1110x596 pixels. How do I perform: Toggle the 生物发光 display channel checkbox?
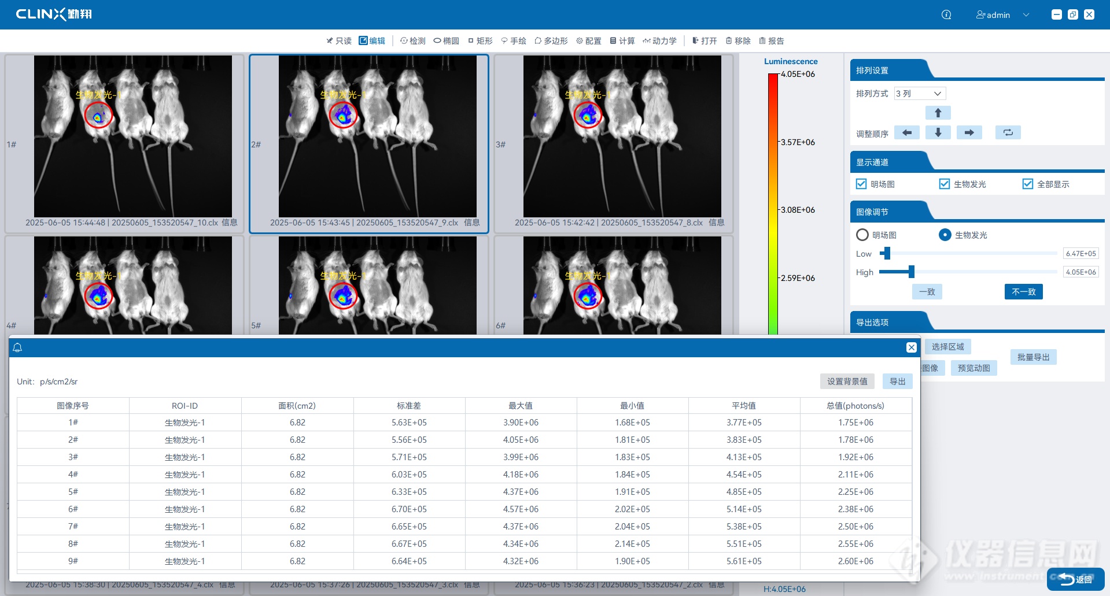tap(945, 184)
